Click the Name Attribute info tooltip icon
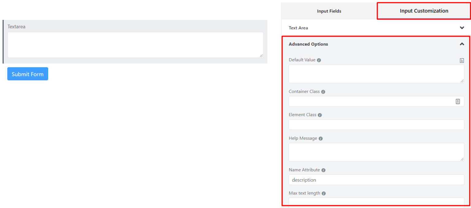 click(x=323, y=170)
